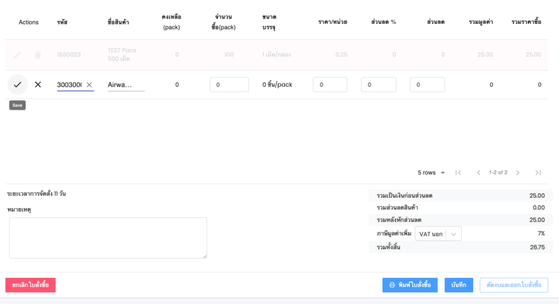Click the พิมพ์ใบสั่งซื้อ print button

tap(409, 285)
